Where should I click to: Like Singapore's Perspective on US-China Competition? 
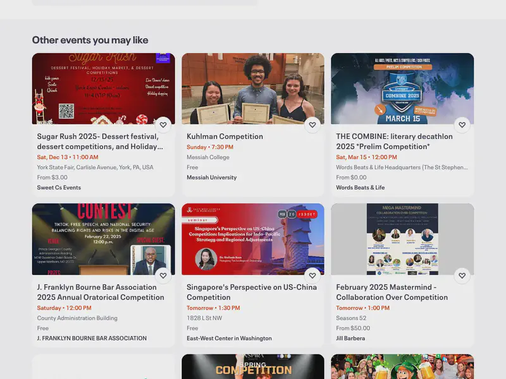(312, 275)
